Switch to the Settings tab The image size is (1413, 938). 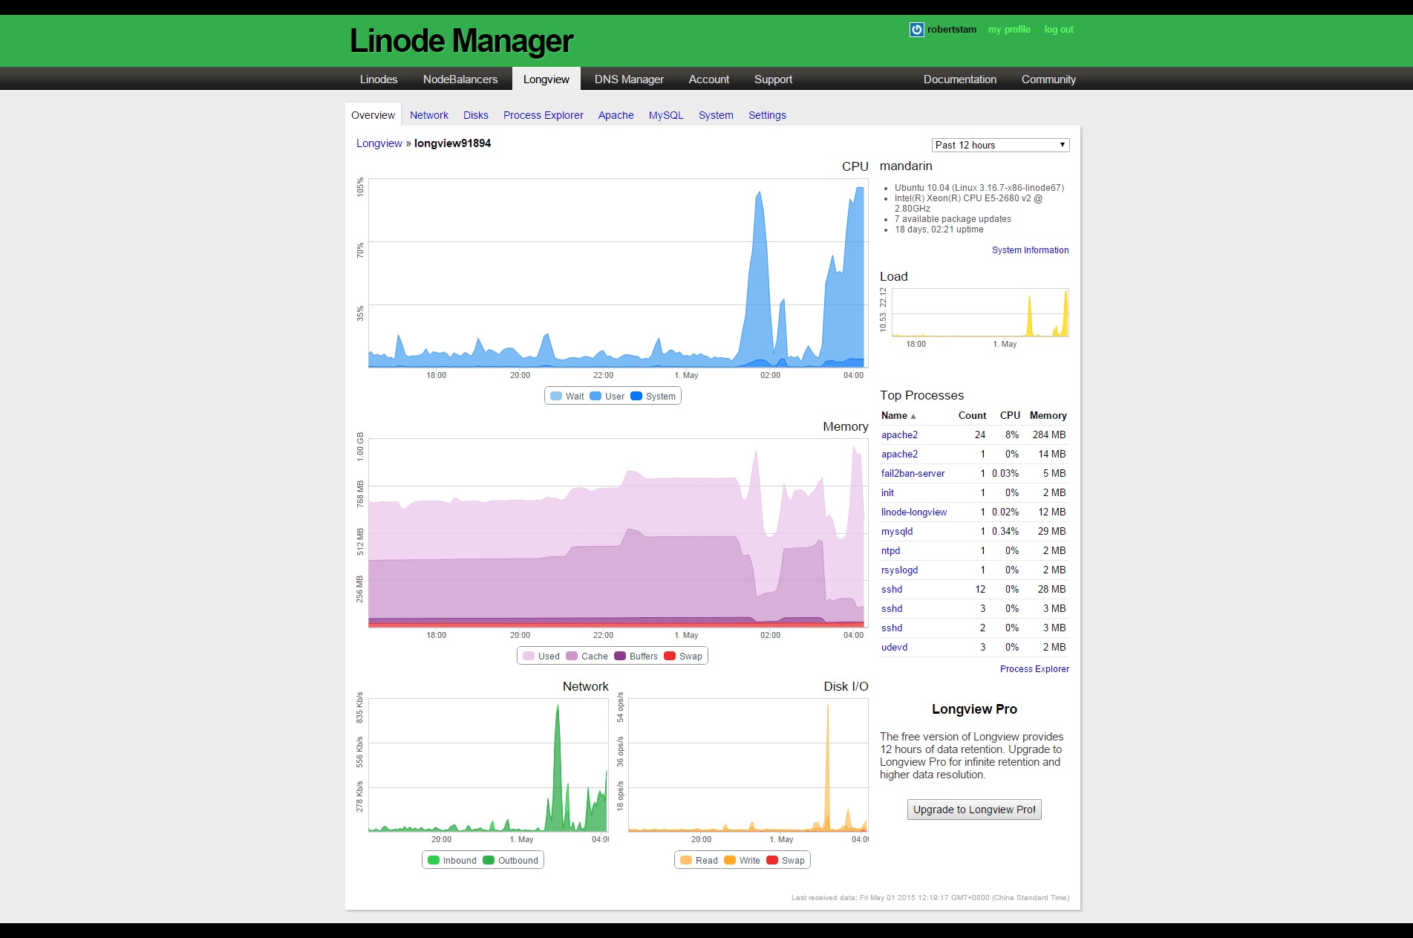point(767,115)
